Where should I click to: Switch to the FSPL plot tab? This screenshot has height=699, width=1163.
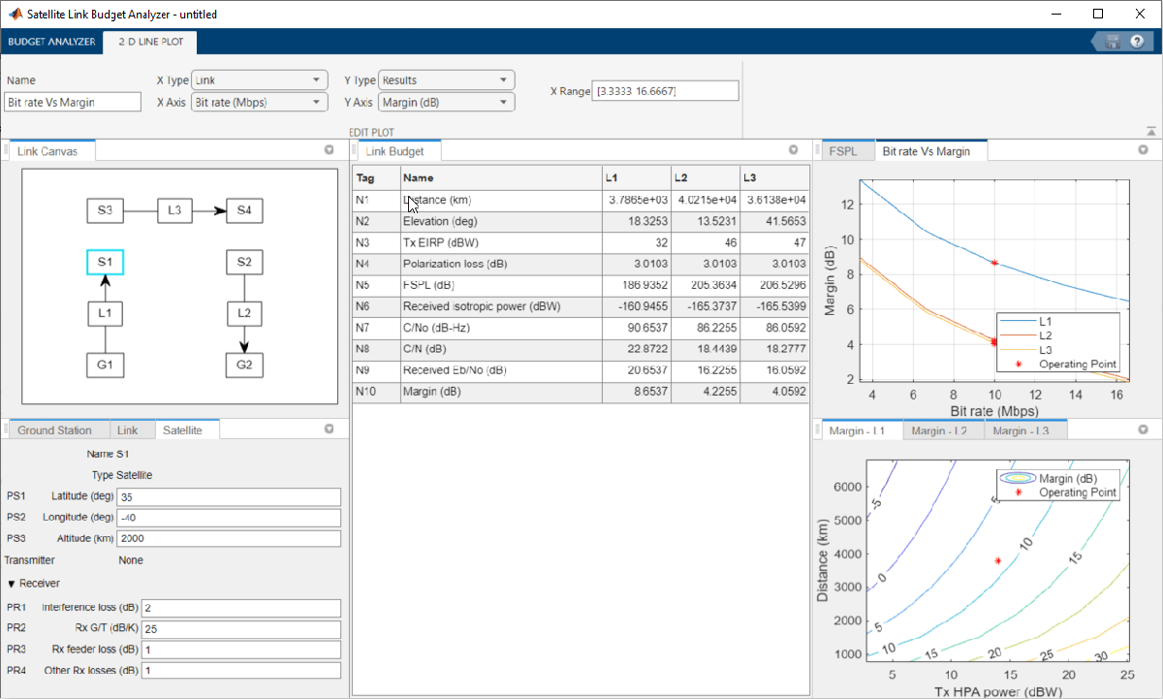(x=842, y=151)
